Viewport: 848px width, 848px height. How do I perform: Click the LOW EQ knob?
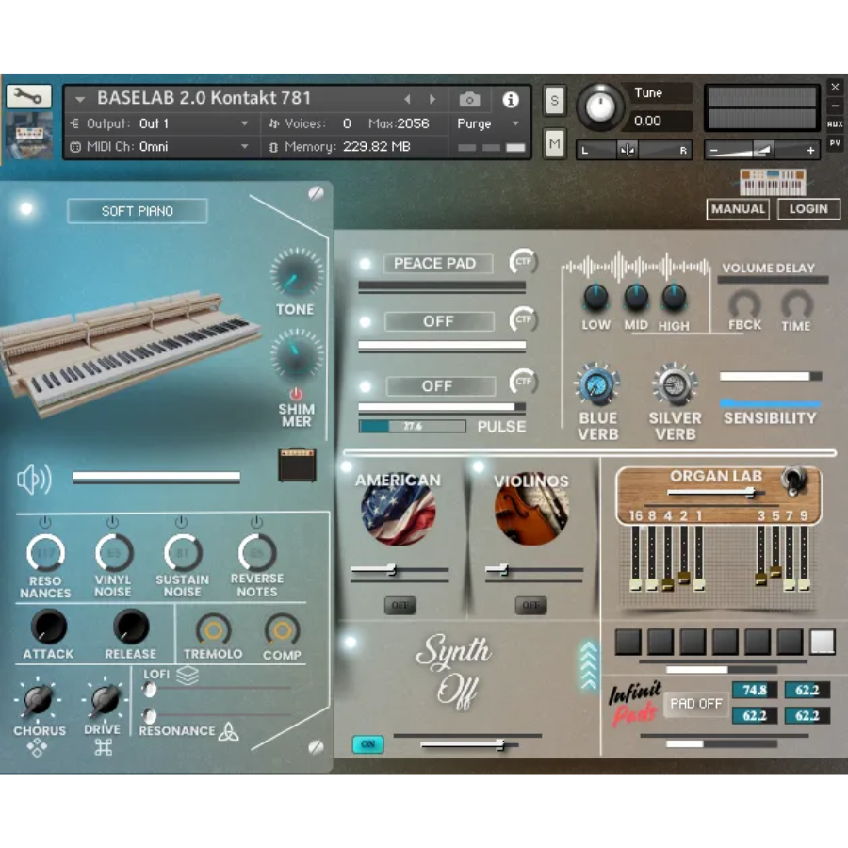pyautogui.click(x=595, y=298)
